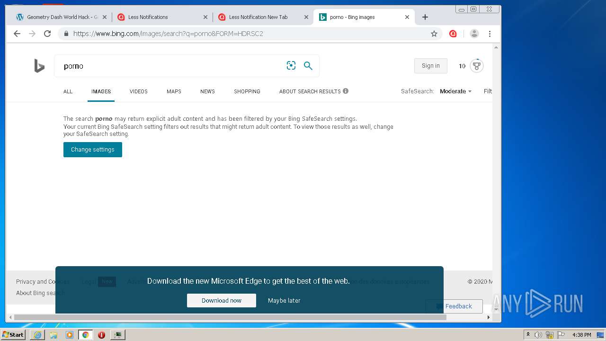Click the Sign in button

pyautogui.click(x=431, y=66)
